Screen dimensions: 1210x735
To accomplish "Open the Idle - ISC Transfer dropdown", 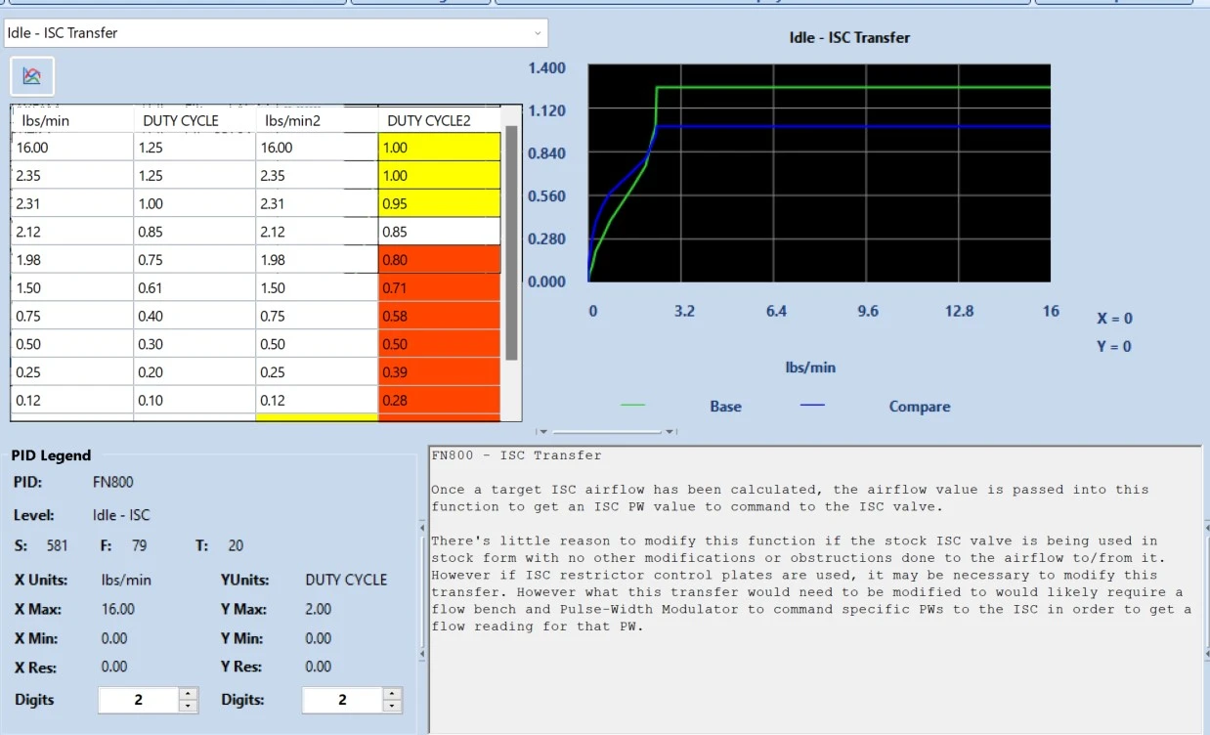I will (x=276, y=32).
